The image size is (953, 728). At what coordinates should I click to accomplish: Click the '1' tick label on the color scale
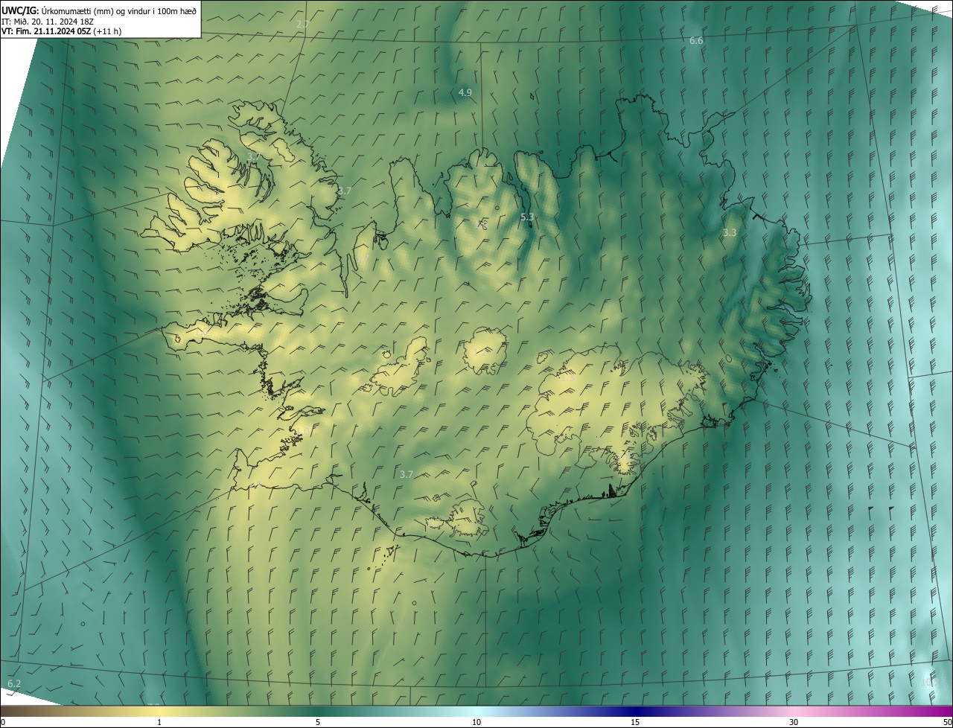click(159, 722)
